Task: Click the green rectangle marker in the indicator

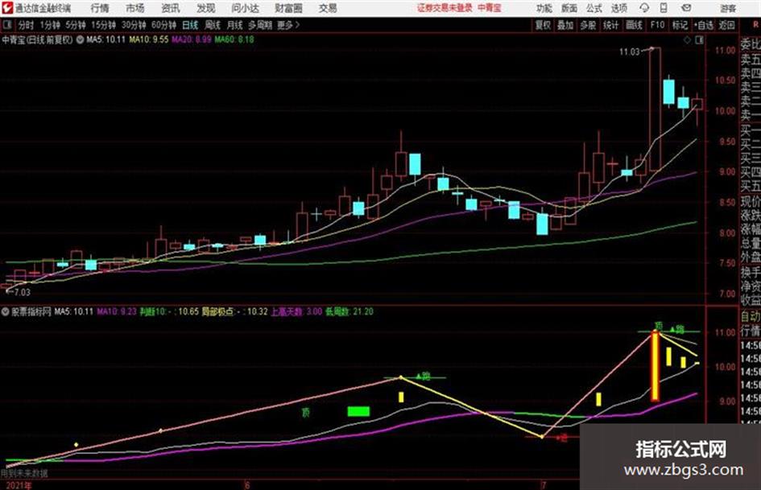Action: [x=358, y=411]
